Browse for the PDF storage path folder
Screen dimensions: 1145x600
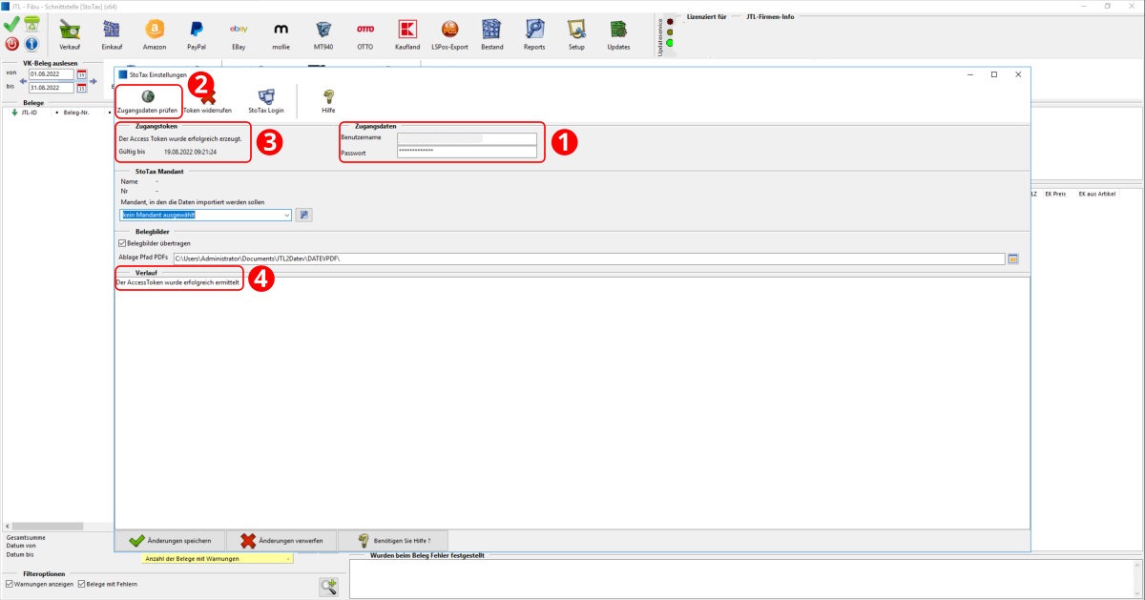[x=1013, y=259]
